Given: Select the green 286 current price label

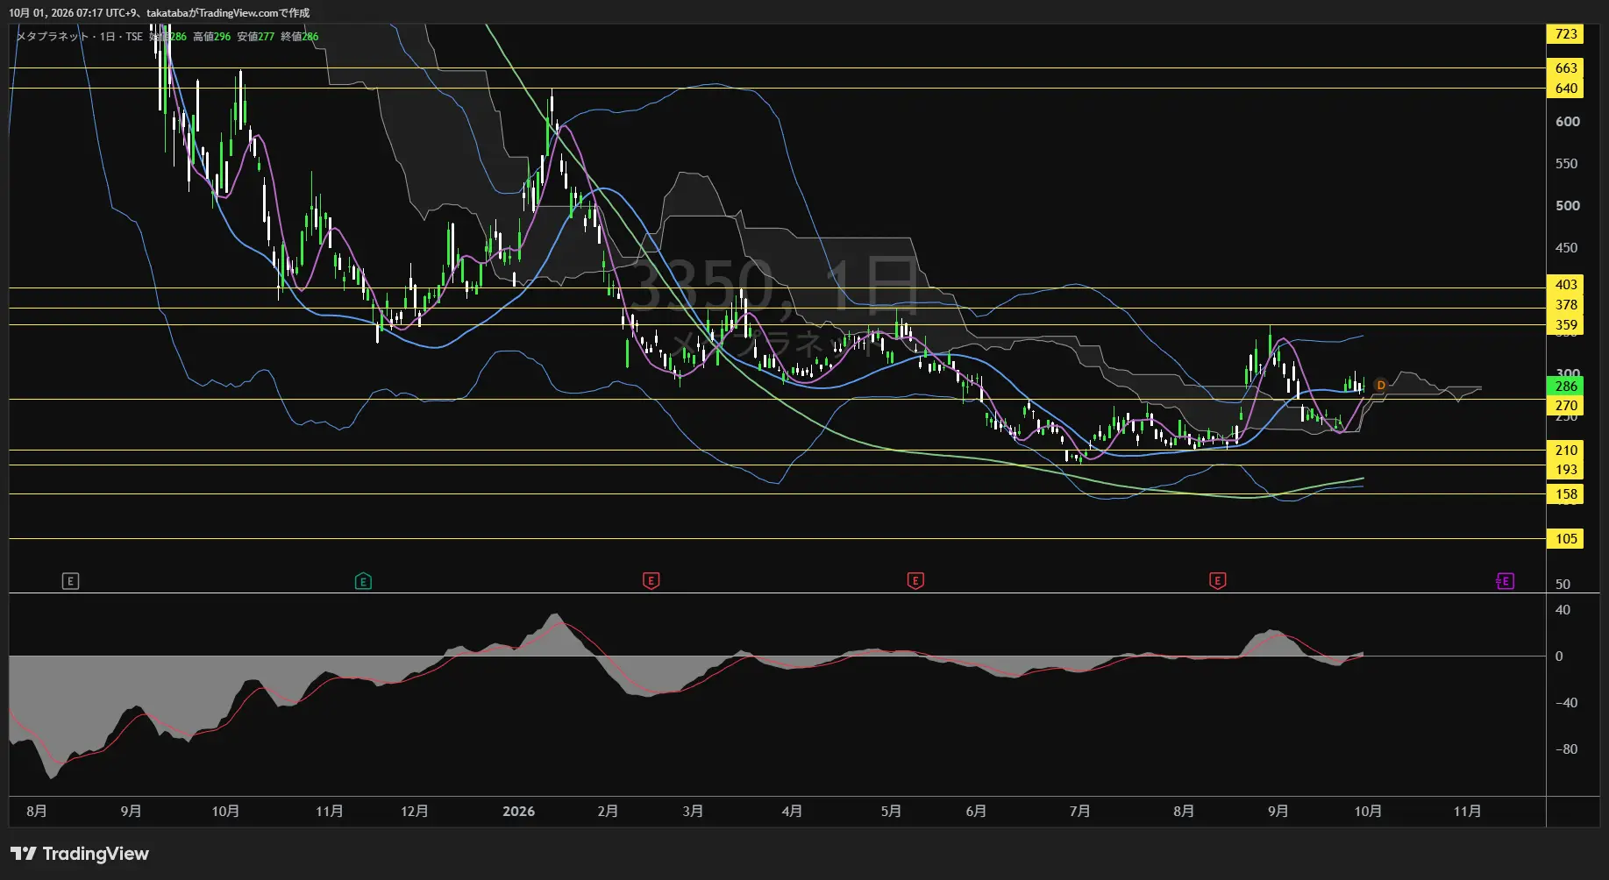Looking at the screenshot, I should pyautogui.click(x=1566, y=386).
